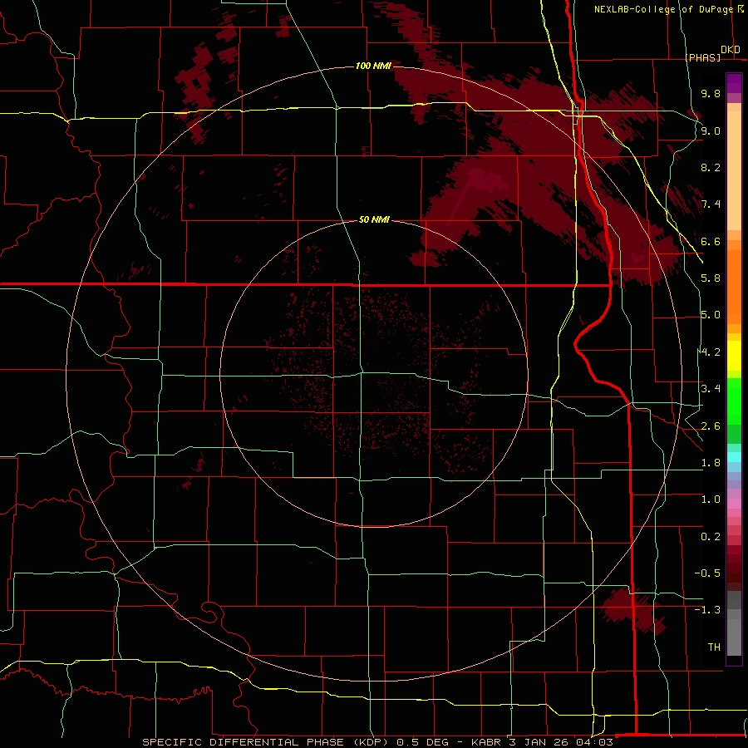Click the "50 NMI" range ring label
The image size is (748, 748).
(x=374, y=219)
